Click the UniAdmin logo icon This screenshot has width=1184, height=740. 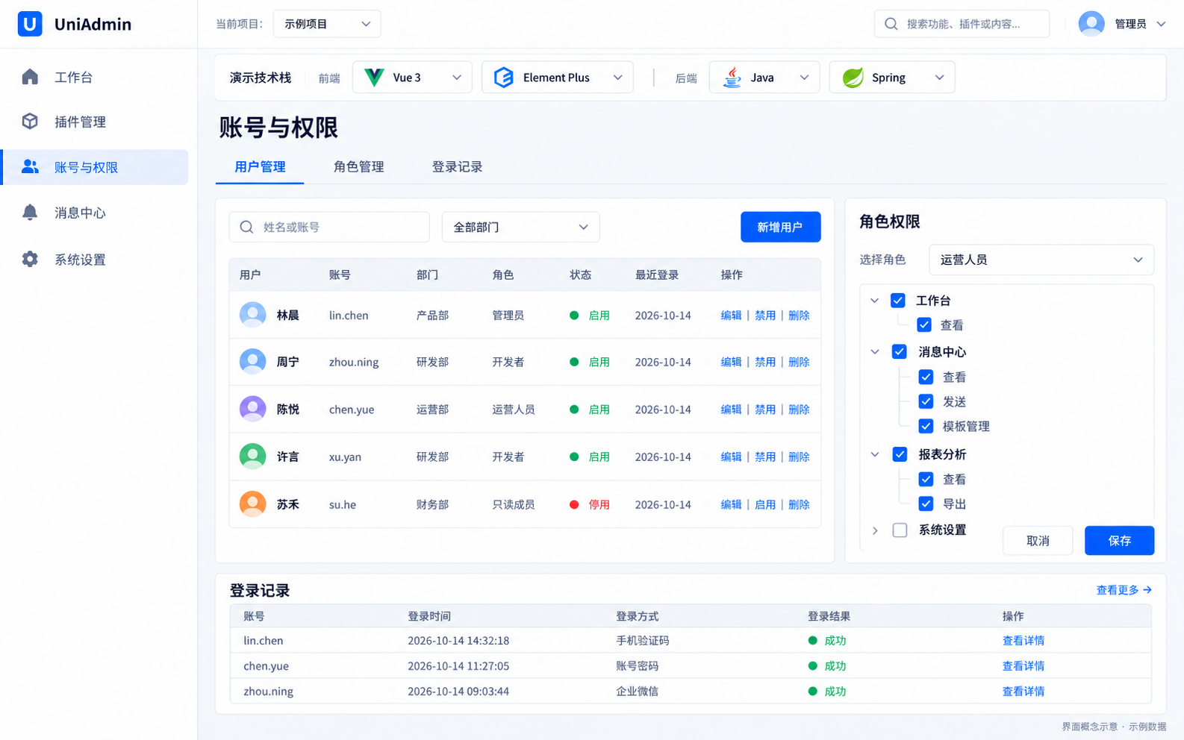click(x=30, y=24)
